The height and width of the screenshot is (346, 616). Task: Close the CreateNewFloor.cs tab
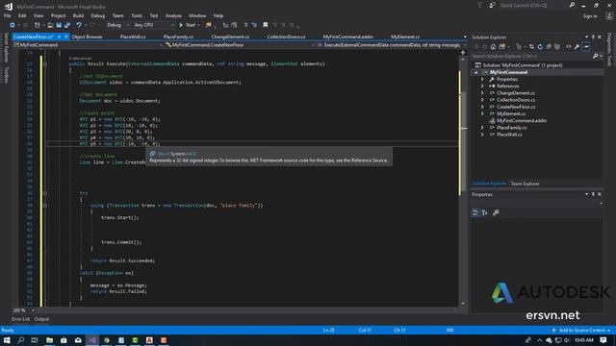[66, 37]
